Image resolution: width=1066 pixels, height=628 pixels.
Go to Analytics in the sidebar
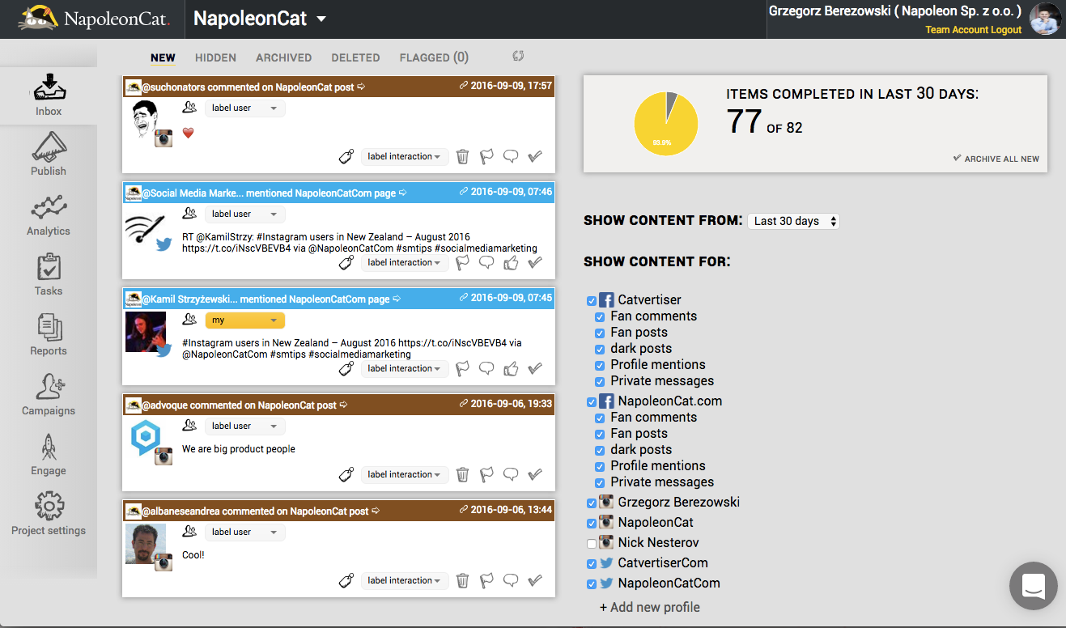(49, 215)
